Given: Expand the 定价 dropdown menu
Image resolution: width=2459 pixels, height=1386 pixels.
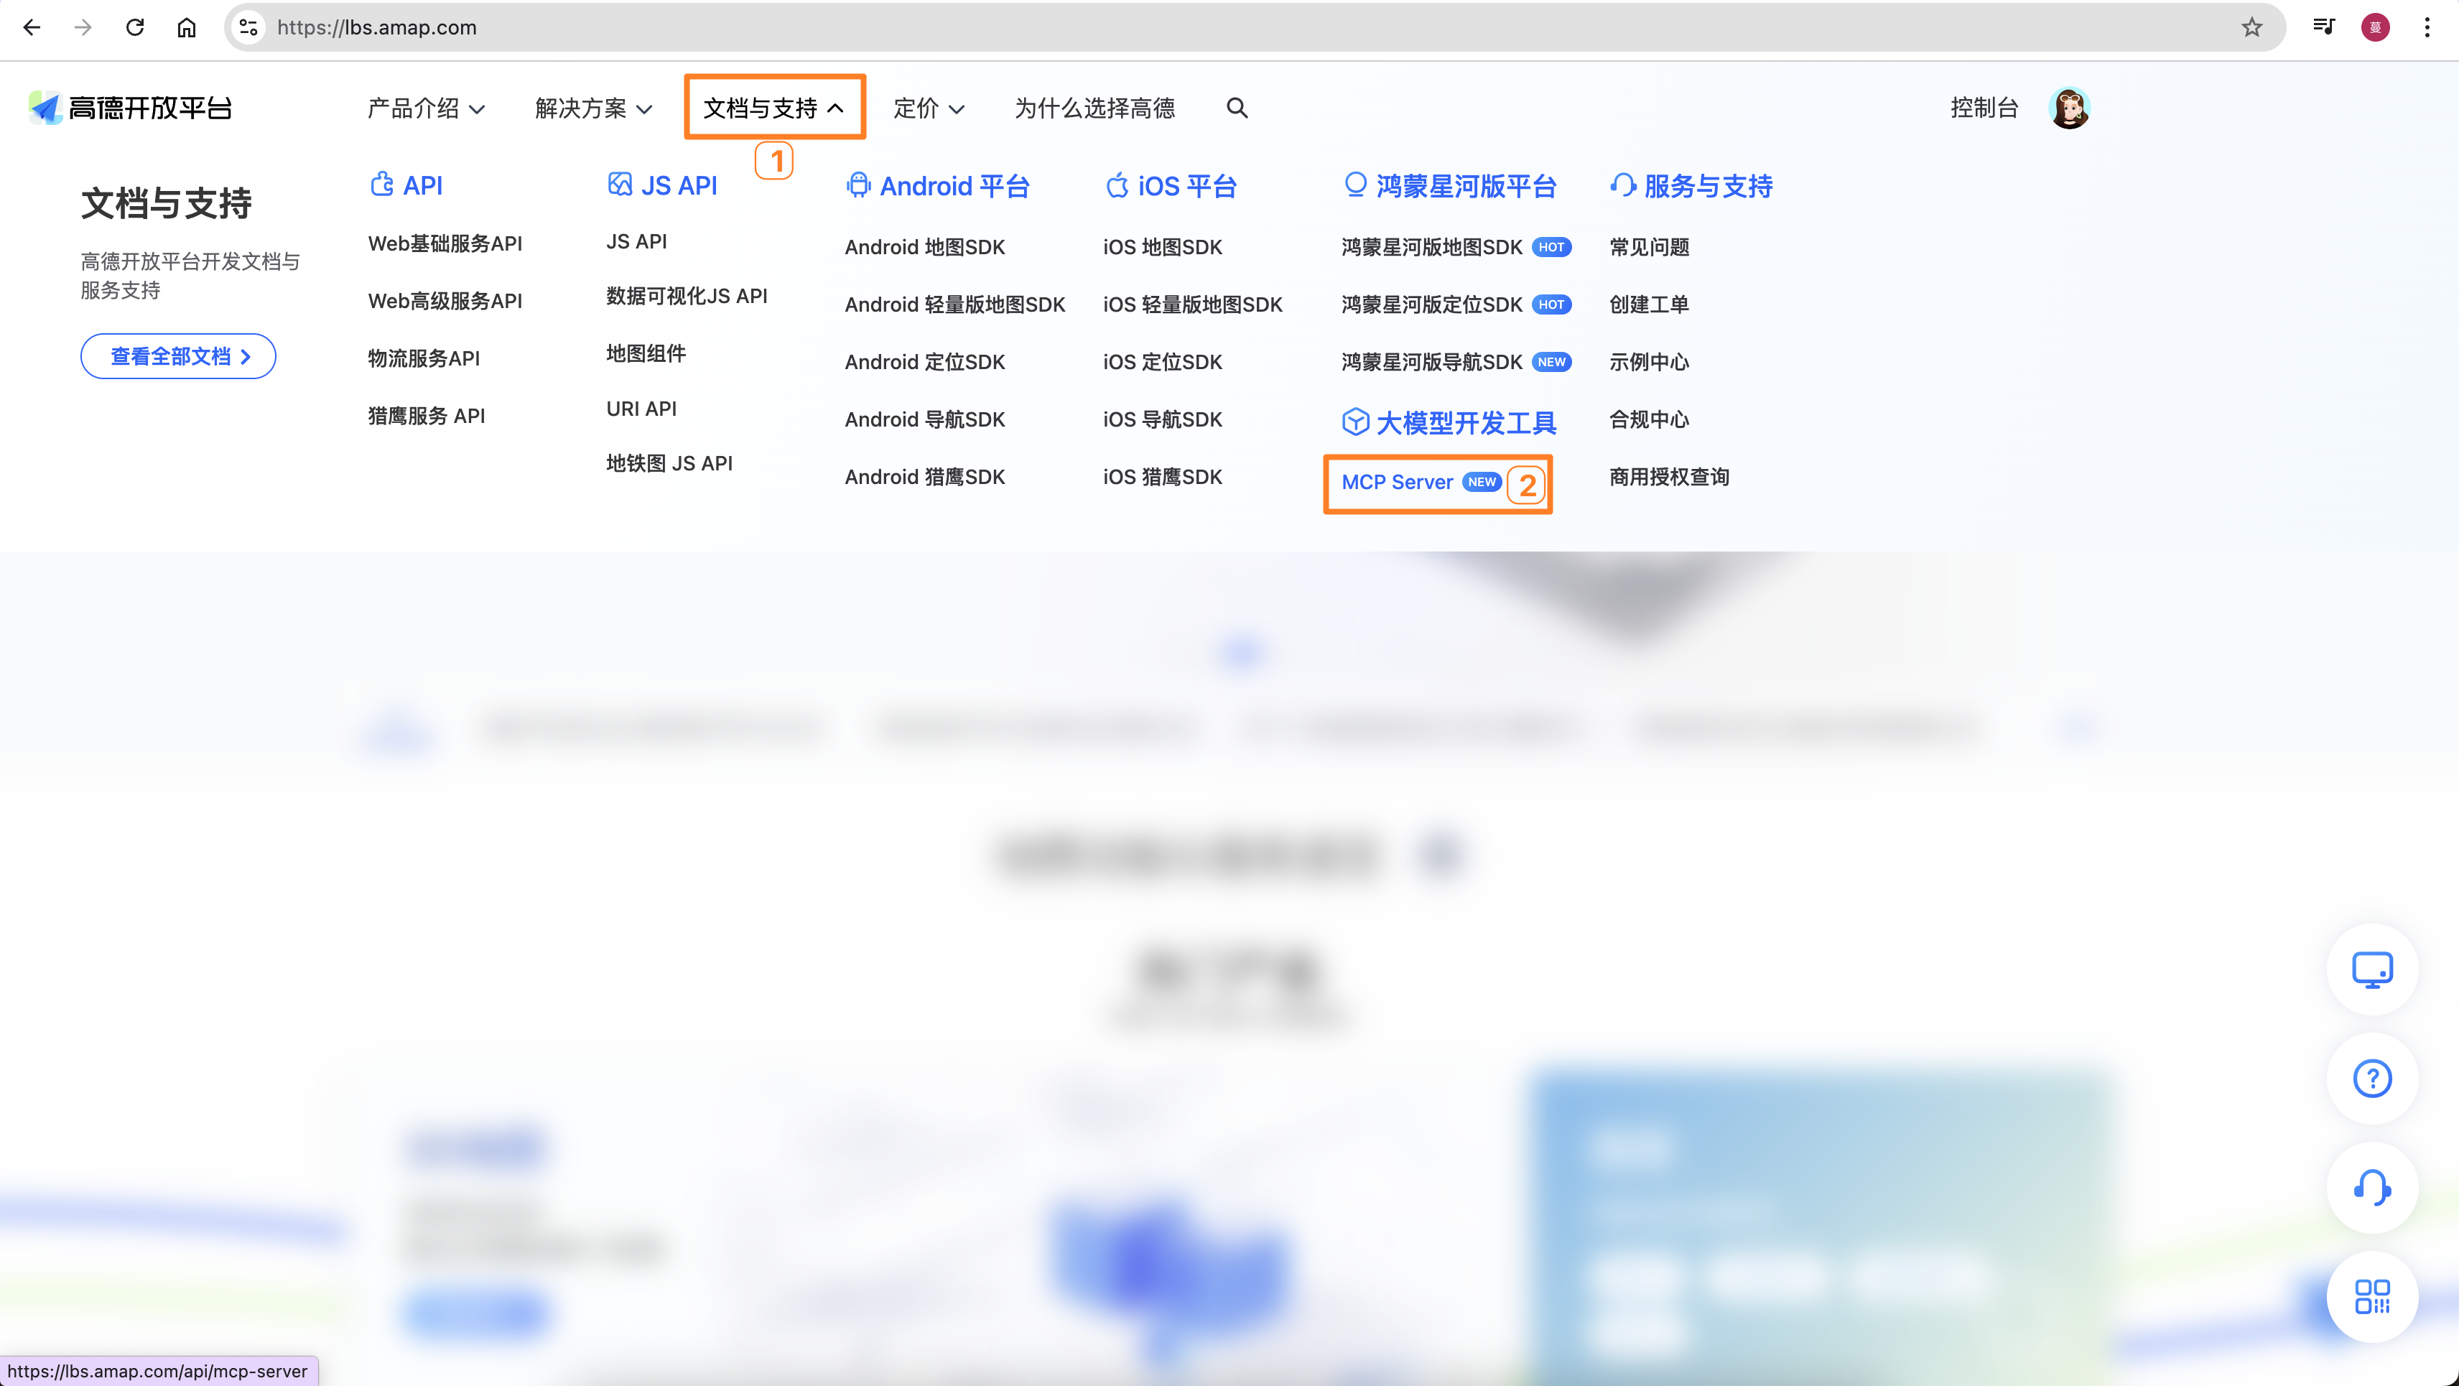Looking at the screenshot, I should 928,109.
